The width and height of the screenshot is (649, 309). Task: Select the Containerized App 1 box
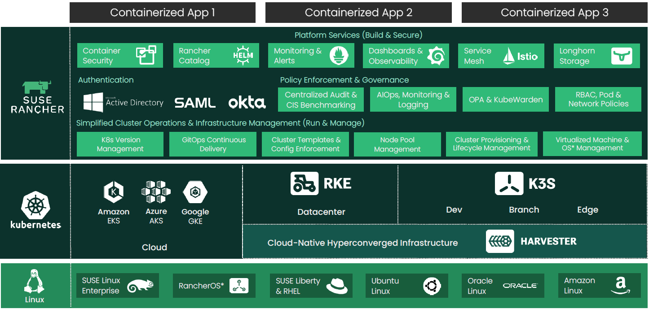pos(163,13)
